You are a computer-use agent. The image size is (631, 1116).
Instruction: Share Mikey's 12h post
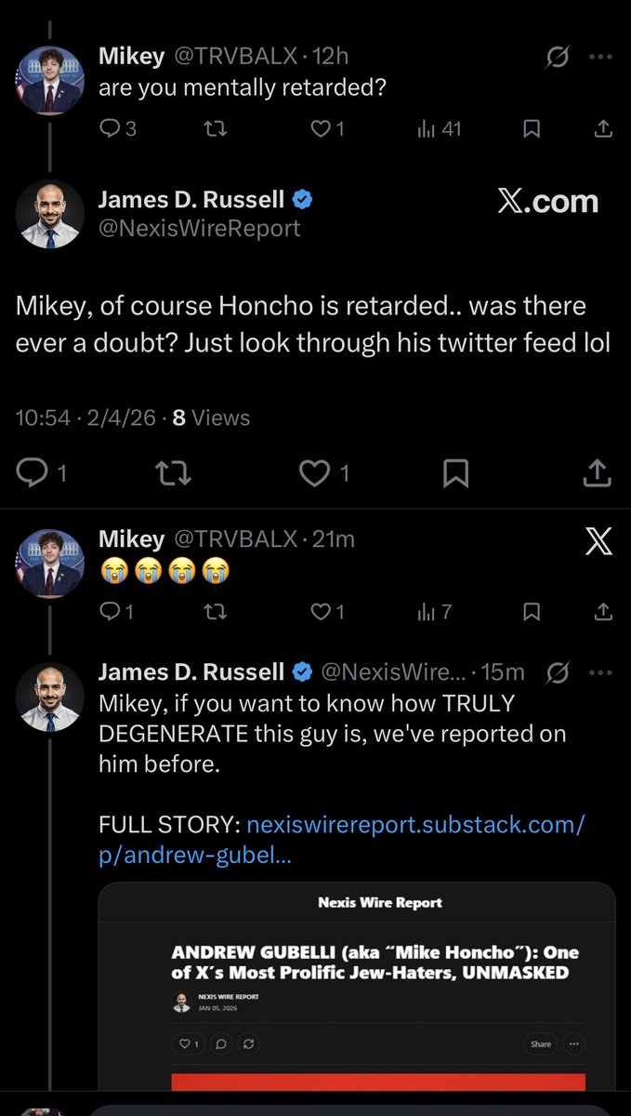[602, 129]
